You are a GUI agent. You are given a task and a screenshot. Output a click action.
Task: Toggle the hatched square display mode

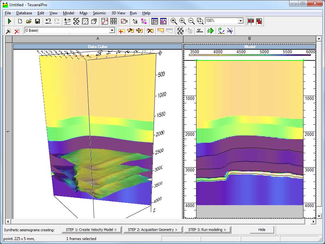click(85, 21)
